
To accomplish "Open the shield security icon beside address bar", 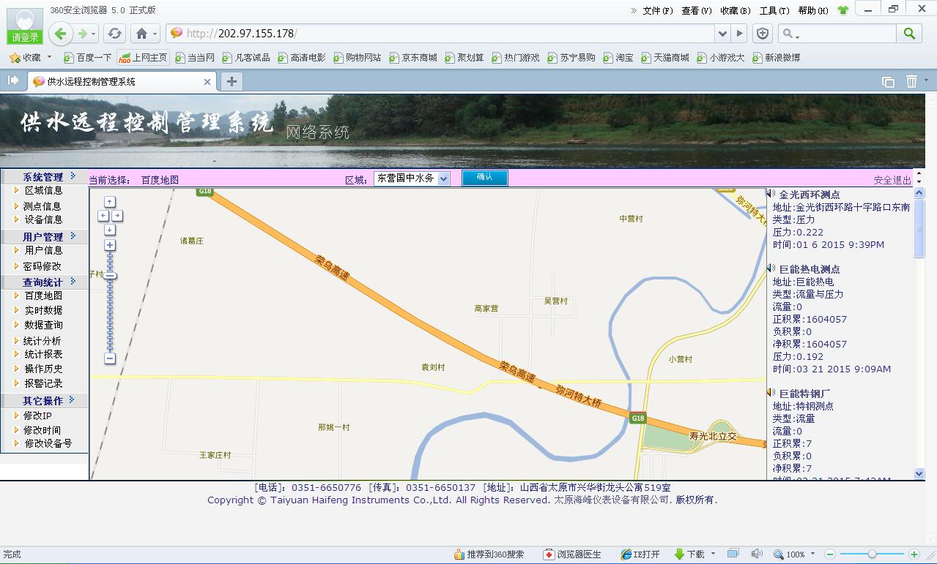I will pos(763,34).
